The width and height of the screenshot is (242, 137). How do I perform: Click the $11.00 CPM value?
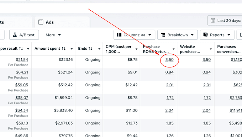click(132, 110)
